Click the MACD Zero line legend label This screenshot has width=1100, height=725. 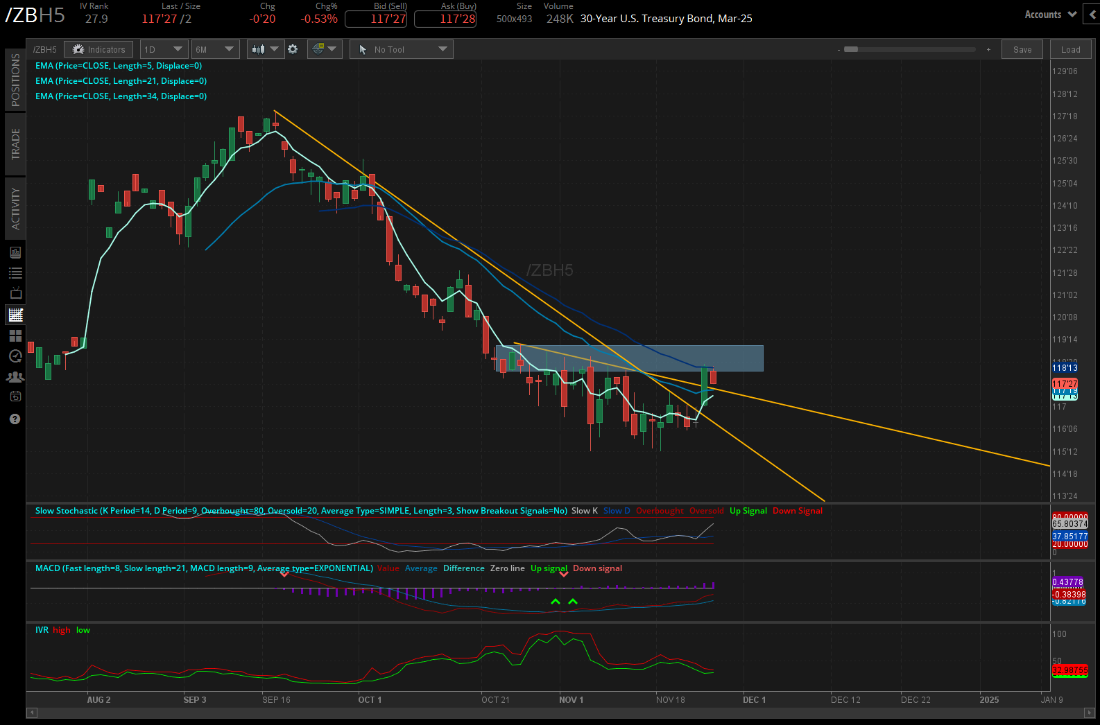click(x=508, y=568)
